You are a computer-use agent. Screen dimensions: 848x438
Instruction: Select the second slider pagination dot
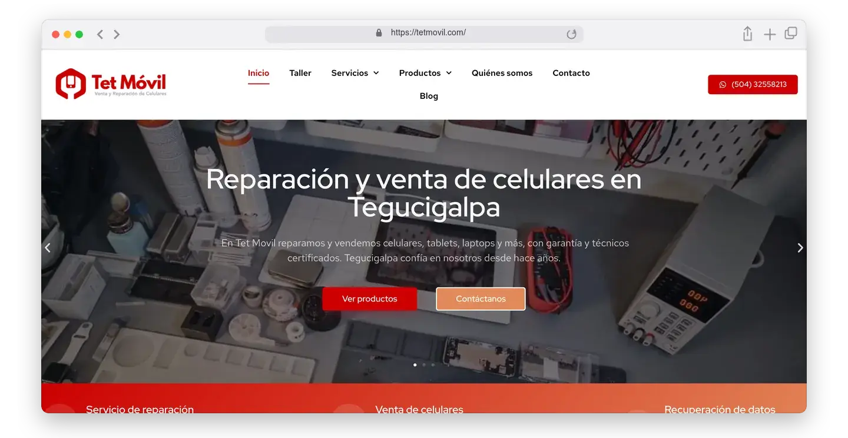pos(424,365)
